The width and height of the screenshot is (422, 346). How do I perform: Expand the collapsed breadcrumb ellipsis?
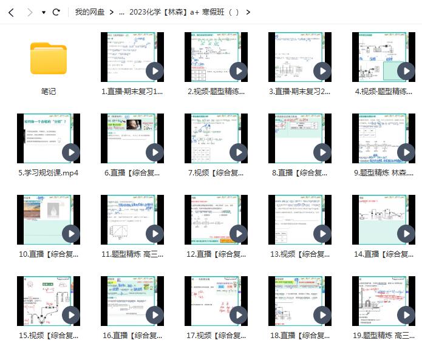[122, 12]
